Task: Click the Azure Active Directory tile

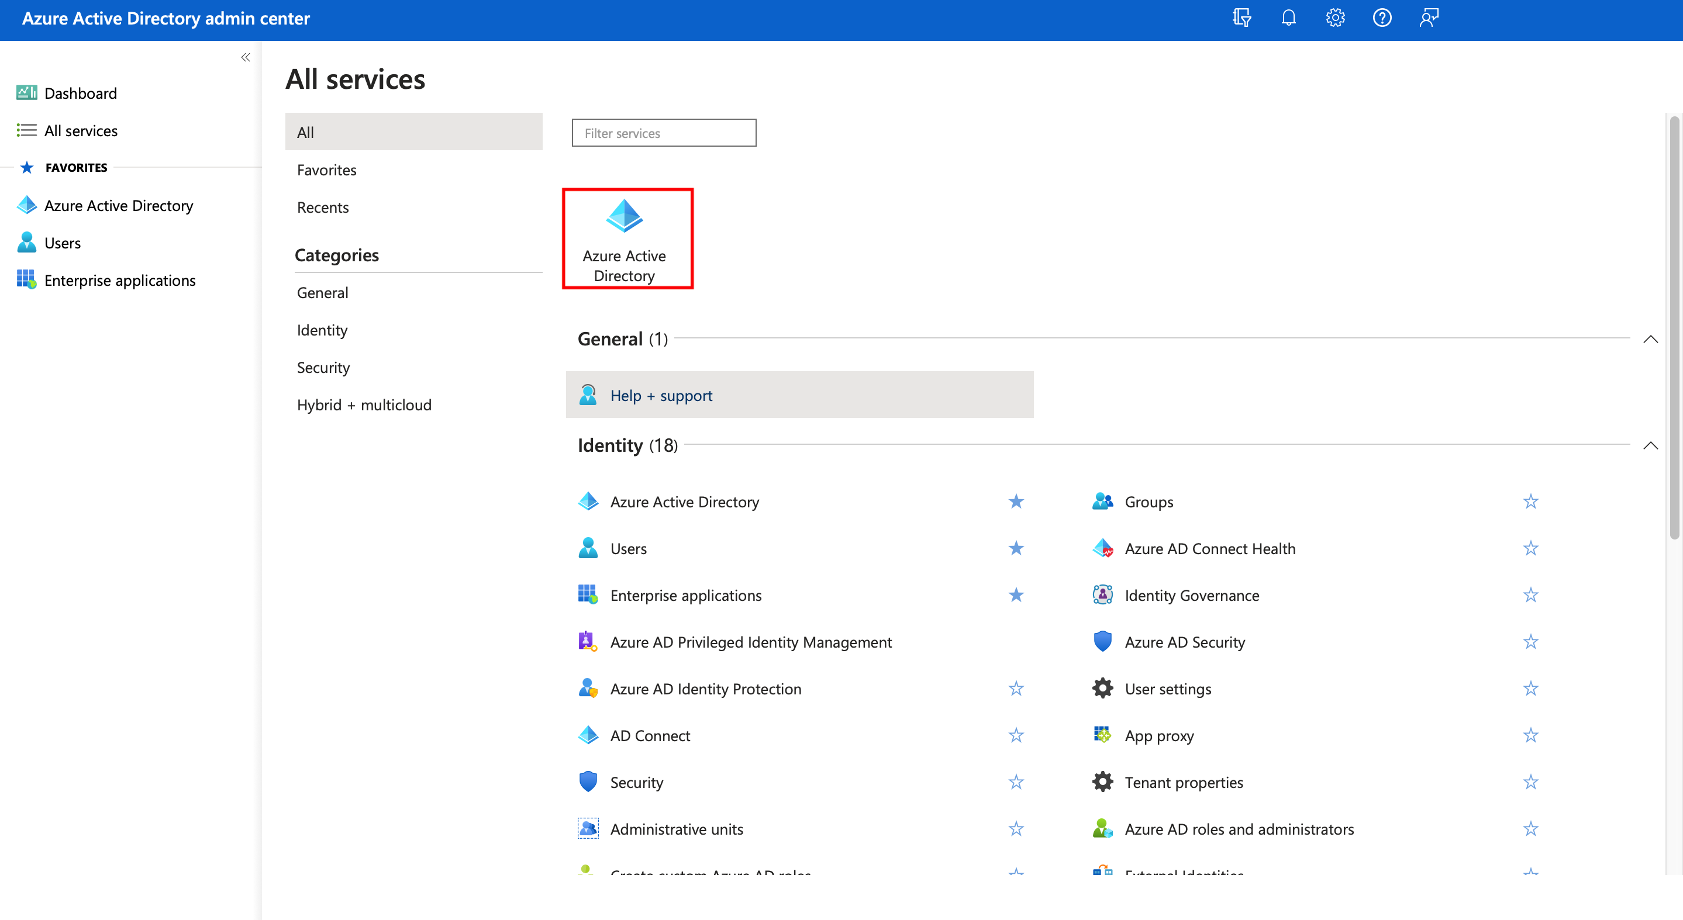Action: [627, 239]
